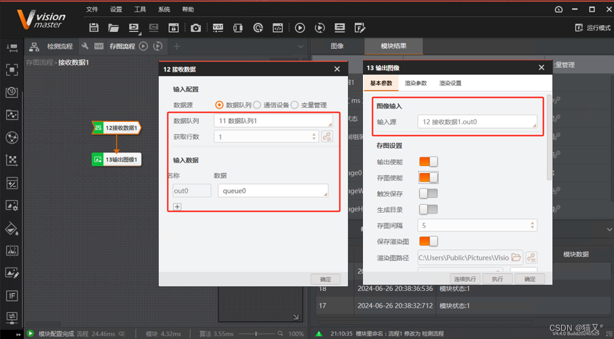Click the Save solution floppy-disk icon
Screen dimensions: 614x339
click(94, 27)
